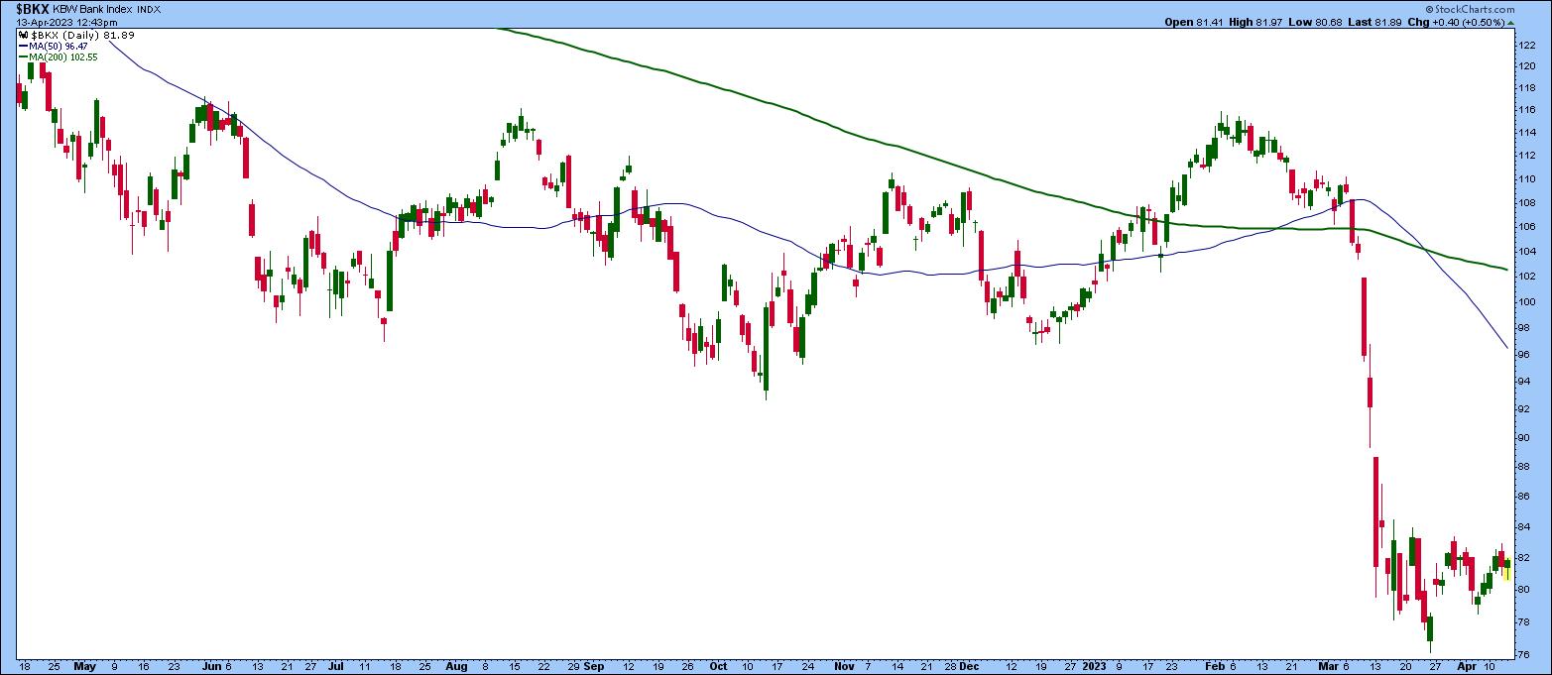Click the Aug label on the date axis
Screen dimensions: 1552x675
[x=456, y=667]
